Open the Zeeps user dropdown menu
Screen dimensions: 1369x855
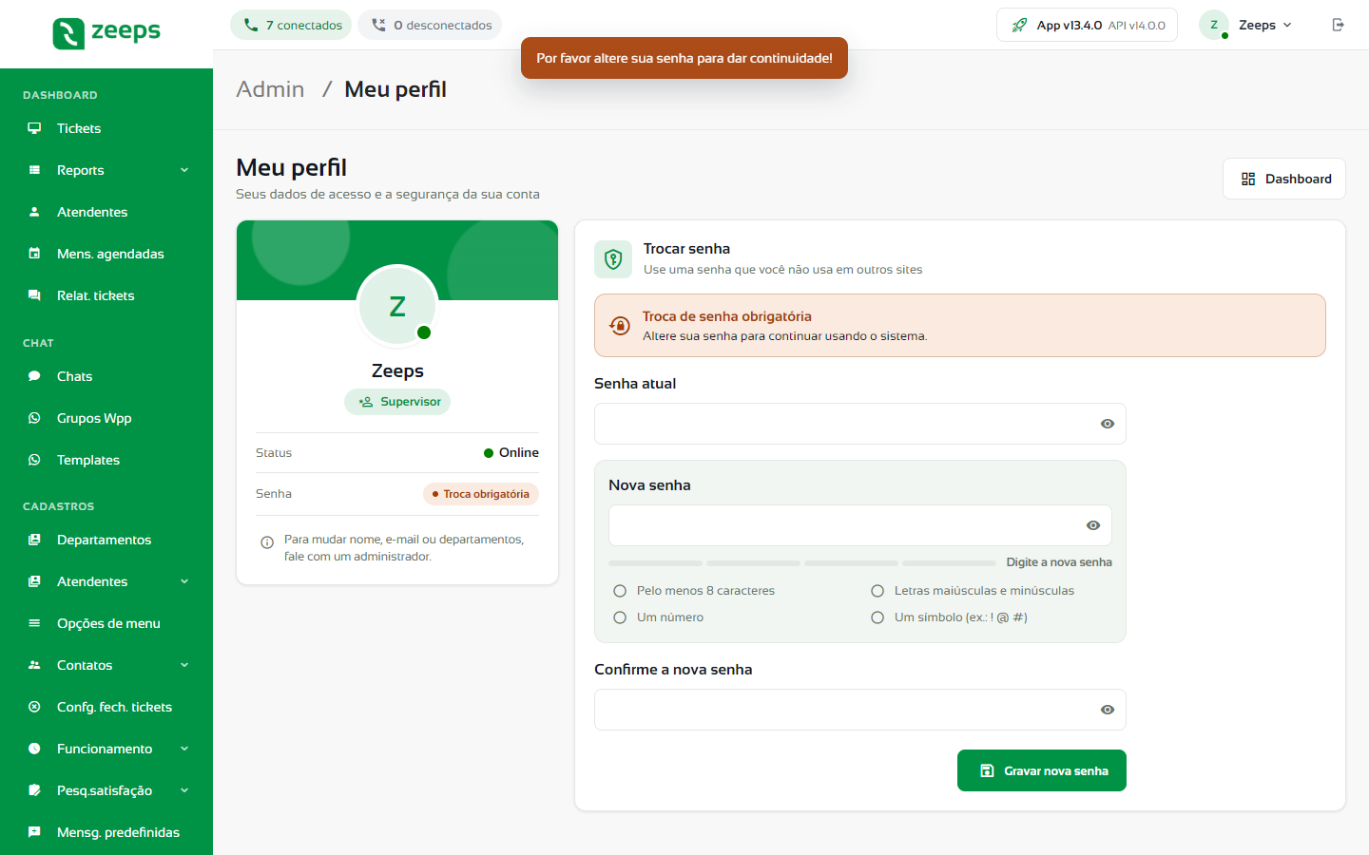1246,25
